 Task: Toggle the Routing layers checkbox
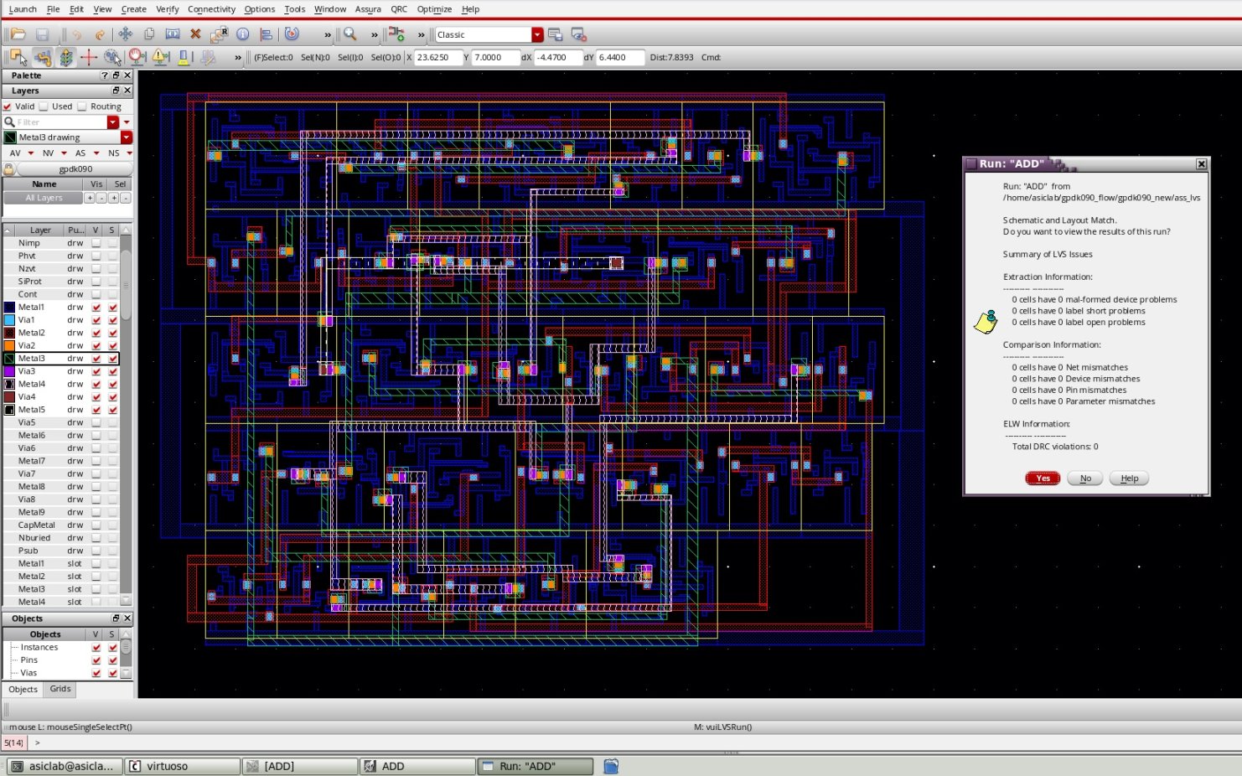[x=82, y=106]
